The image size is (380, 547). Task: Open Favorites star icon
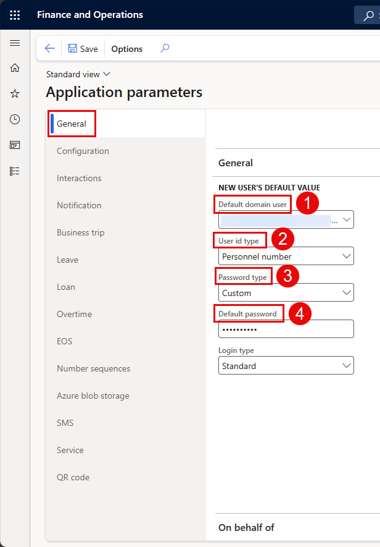coord(15,93)
